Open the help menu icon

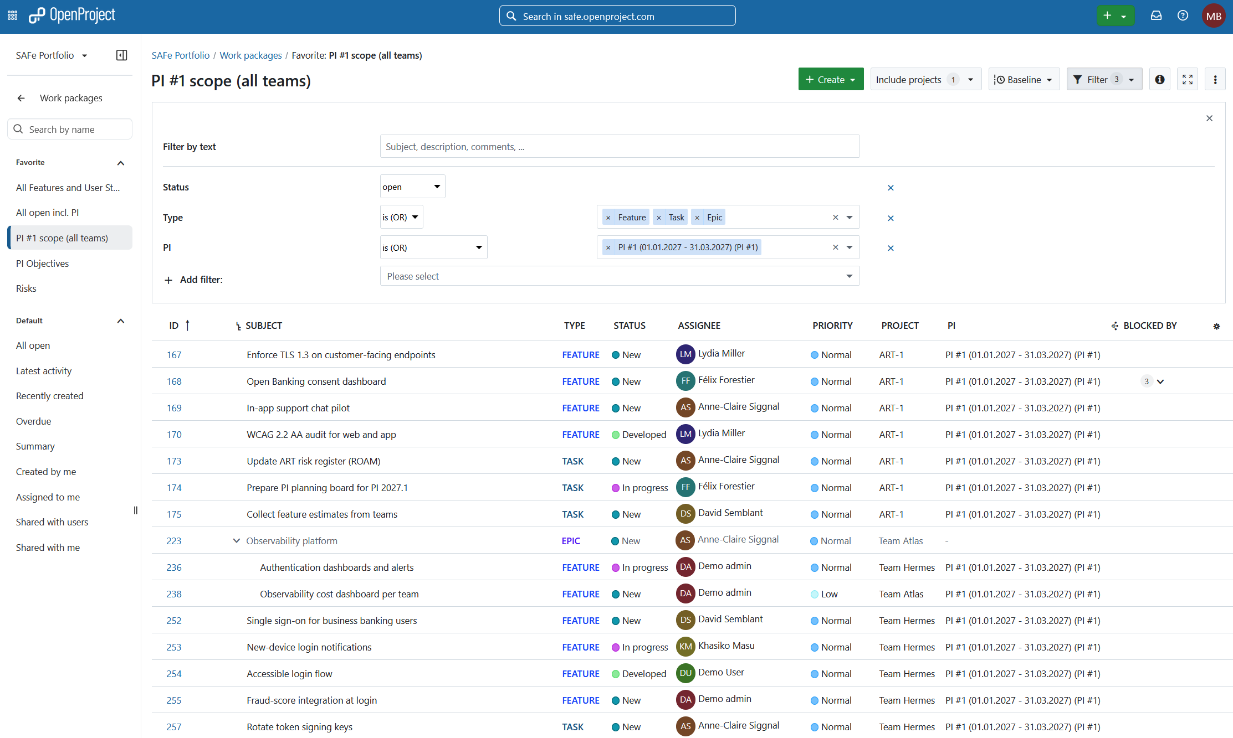pos(1183,16)
